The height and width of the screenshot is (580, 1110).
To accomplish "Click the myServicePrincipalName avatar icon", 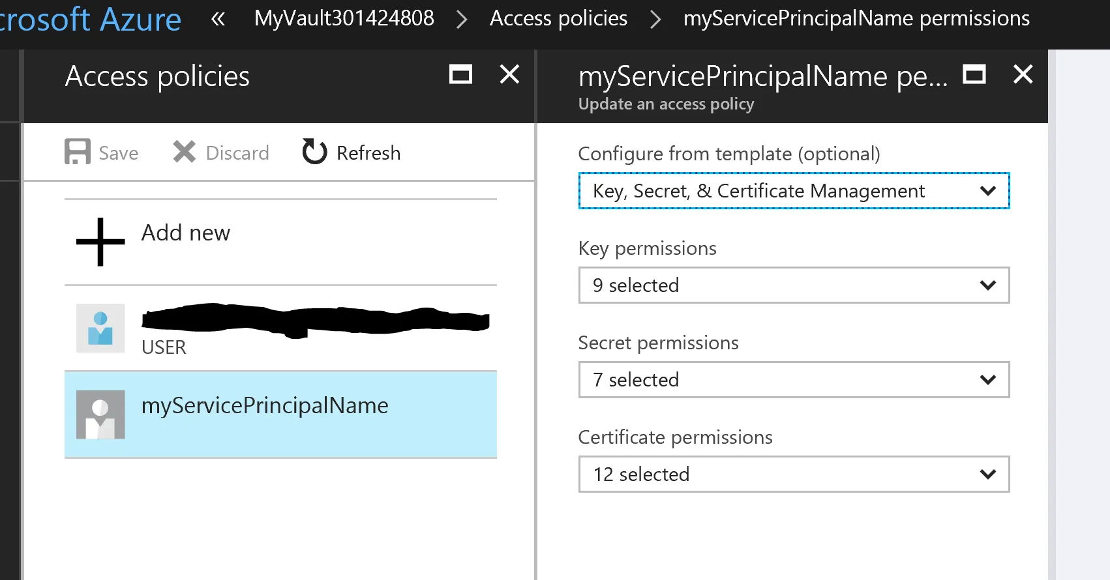I will [100, 414].
